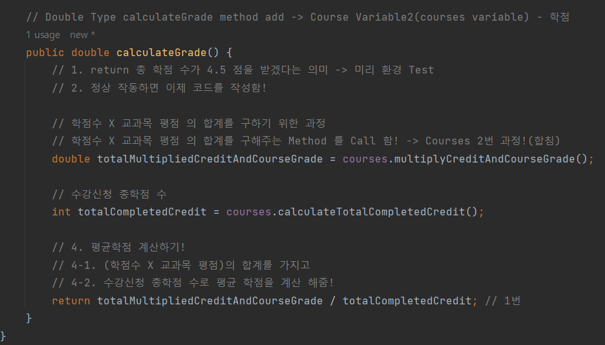605x345 pixels.
Task: Click the totalCompletedCredit variable declaration
Action: click(x=142, y=212)
